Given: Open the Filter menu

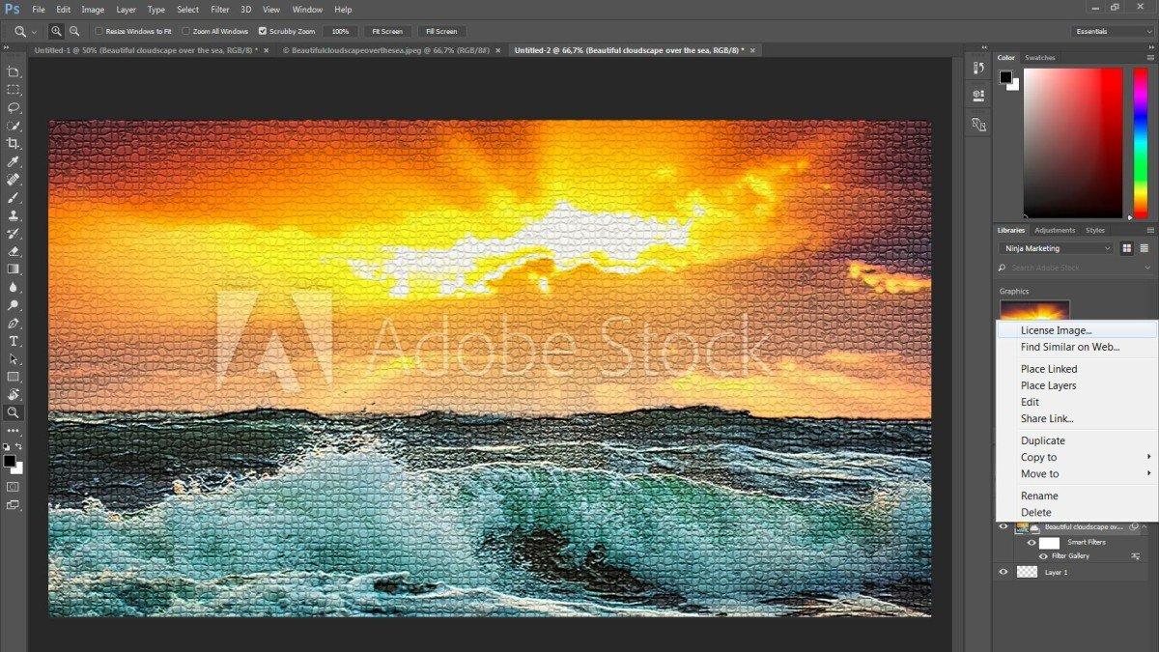Looking at the screenshot, I should tap(219, 9).
